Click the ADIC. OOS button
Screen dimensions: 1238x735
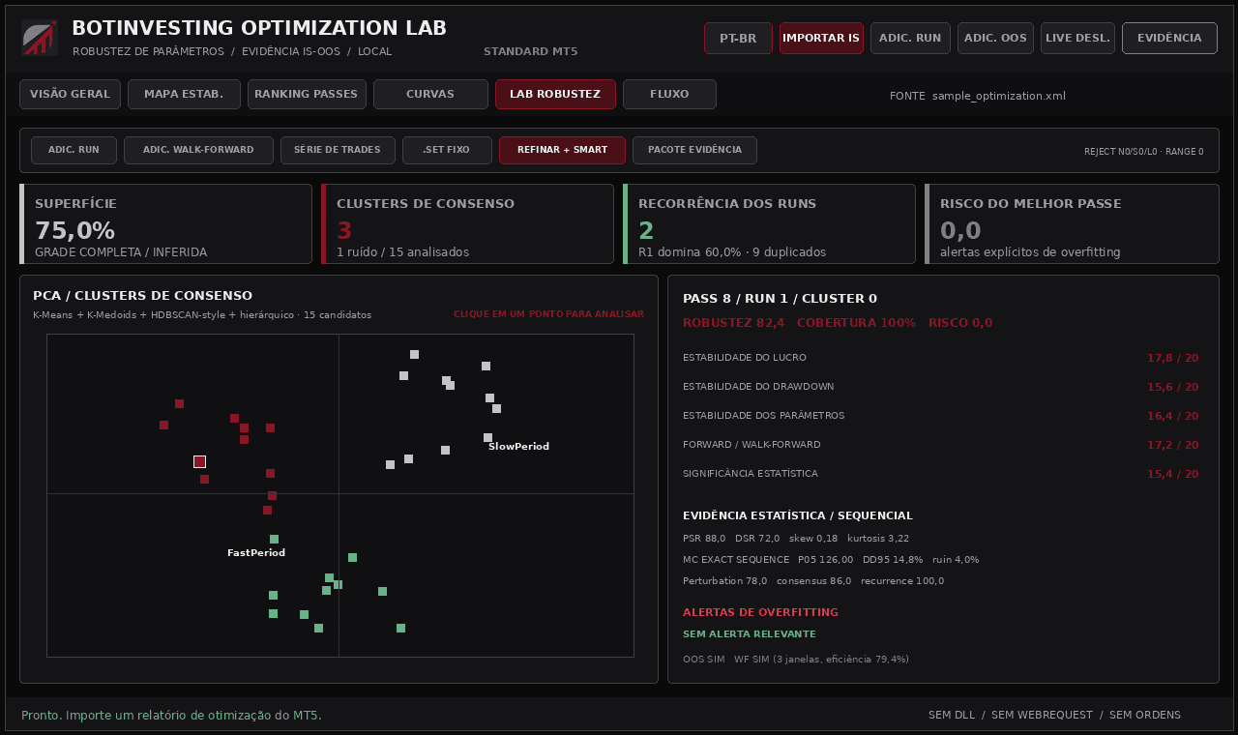[x=995, y=38]
